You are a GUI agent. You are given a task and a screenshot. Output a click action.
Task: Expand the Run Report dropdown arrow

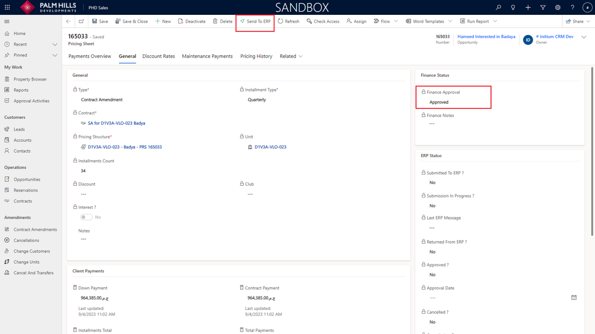point(495,21)
